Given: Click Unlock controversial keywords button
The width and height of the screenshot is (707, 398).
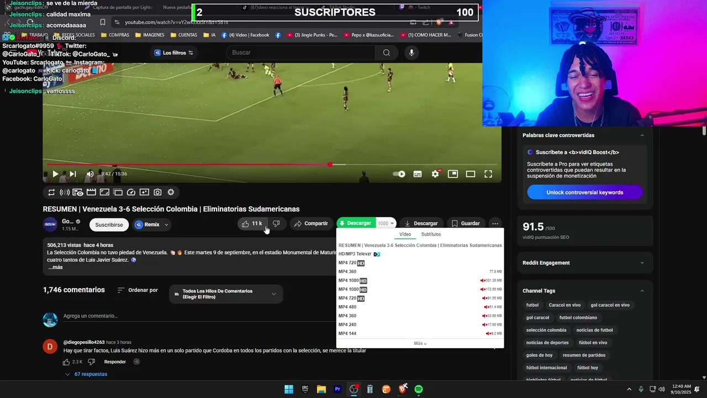Looking at the screenshot, I should pos(585,192).
